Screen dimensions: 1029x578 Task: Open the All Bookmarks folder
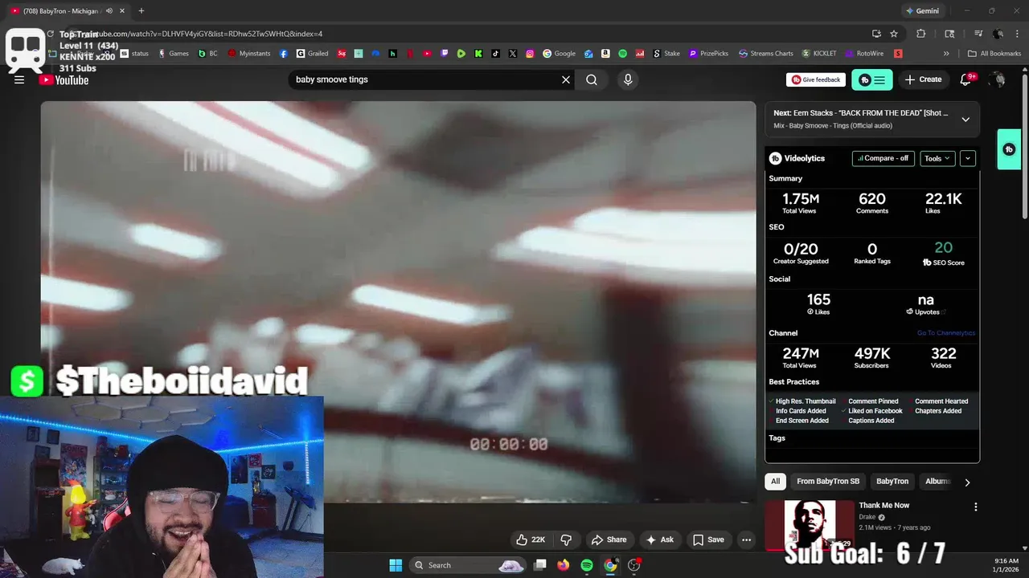pyautogui.click(x=994, y=54)
